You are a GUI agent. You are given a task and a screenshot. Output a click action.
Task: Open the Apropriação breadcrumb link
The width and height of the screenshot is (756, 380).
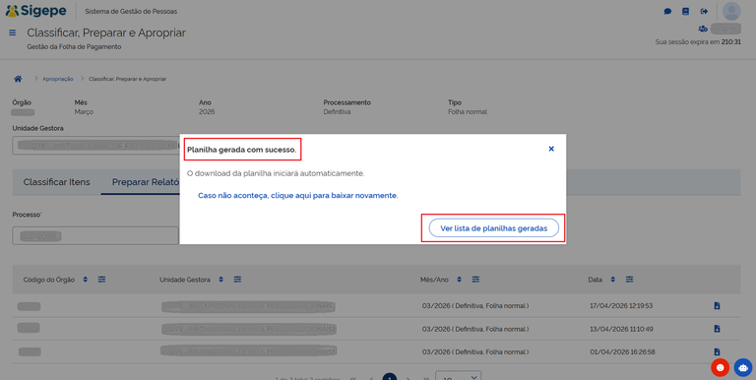[x=58, y=79]
